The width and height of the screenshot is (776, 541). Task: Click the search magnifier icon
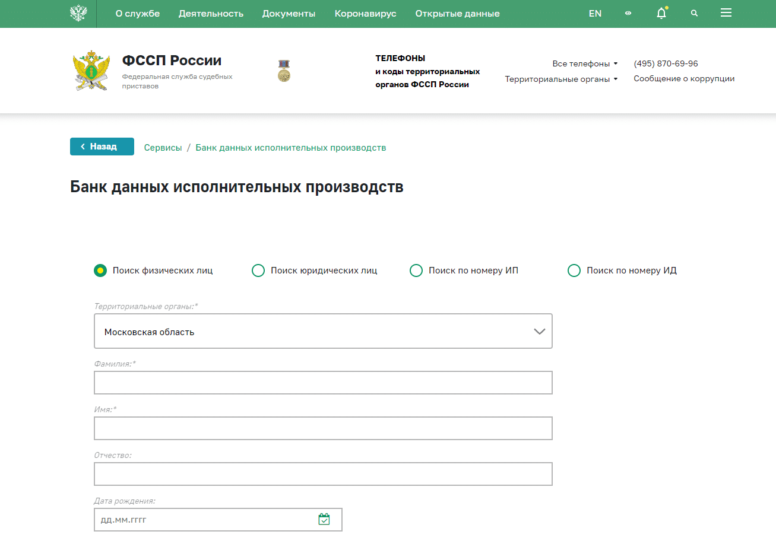pyautogui.click(x=694, y=12)
